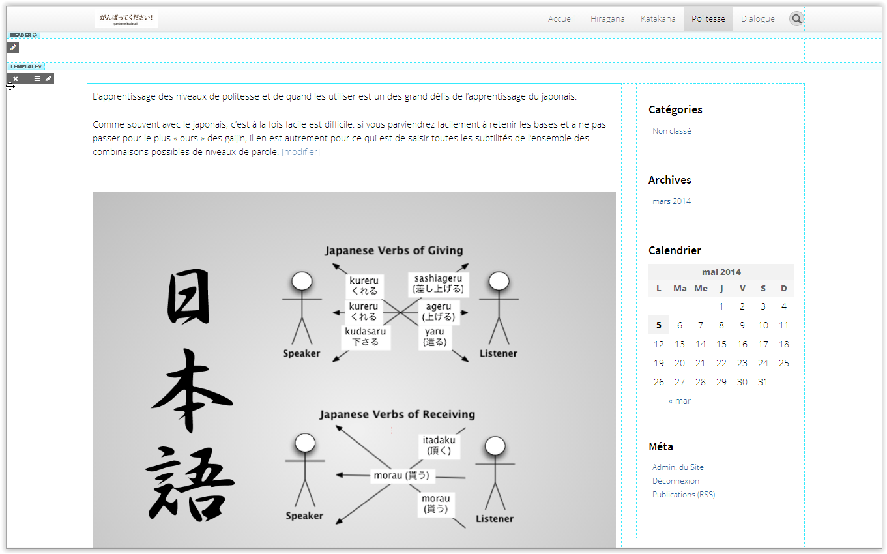Image resolution: width=887 pixels, height=554 pixels.
Task: Open Publications (RSS) link
Action: (684, 495)
